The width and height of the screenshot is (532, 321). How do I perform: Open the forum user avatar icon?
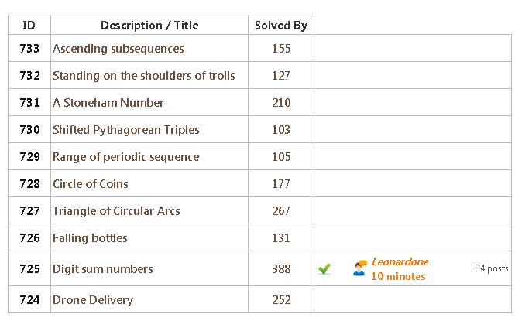pyautogui.click(x=359, y=268)
